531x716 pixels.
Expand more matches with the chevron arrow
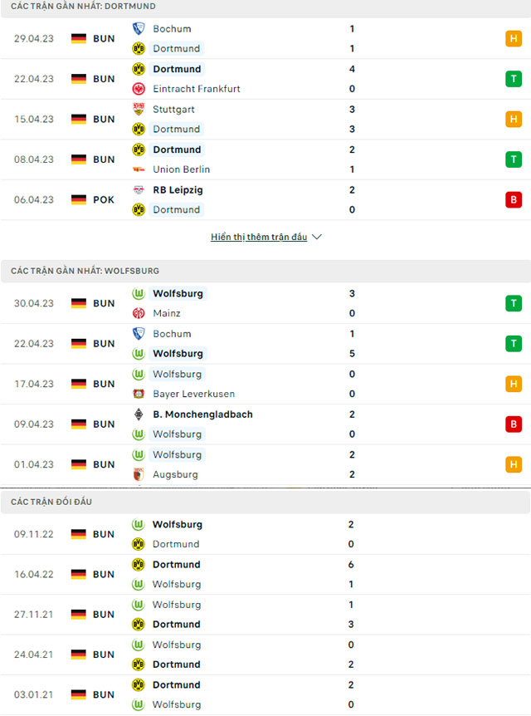pos(317,237)
